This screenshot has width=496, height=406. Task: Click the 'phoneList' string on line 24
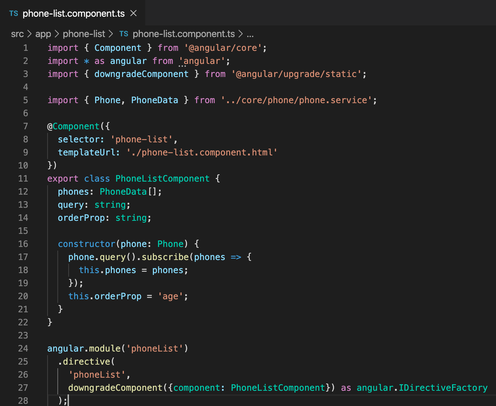coord(155,349)
